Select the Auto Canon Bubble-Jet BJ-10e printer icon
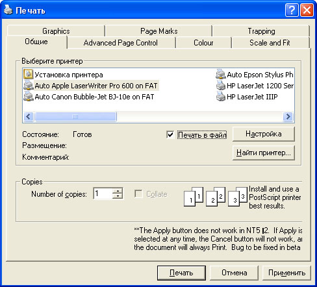The image size is (317, 287). [28, 96]
